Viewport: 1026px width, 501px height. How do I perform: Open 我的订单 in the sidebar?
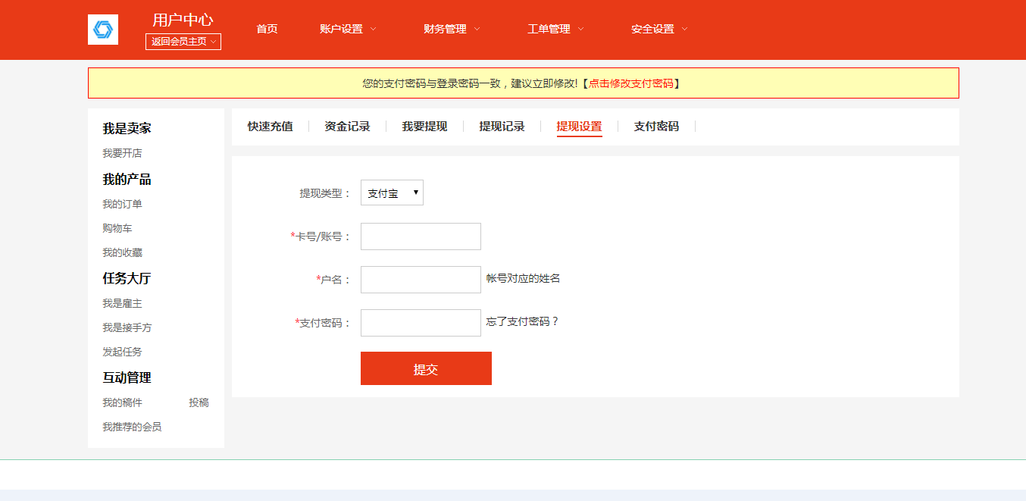pos(123,204)
